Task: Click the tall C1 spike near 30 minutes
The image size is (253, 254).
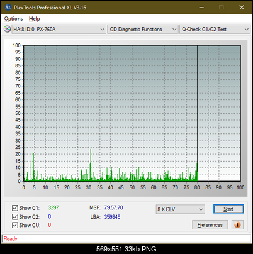Action: [91, 165]
